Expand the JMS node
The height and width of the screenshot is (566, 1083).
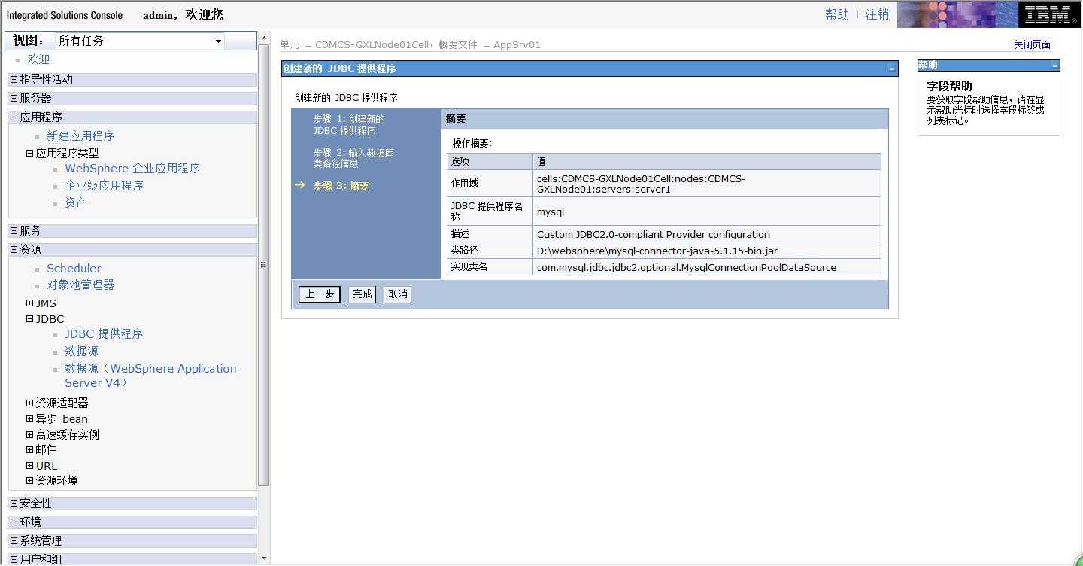29,303
